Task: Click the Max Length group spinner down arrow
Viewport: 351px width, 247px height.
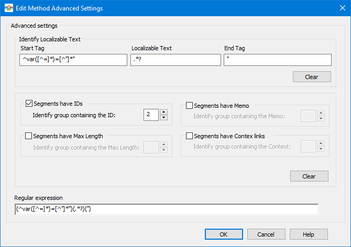Action: tap(163, 150)
